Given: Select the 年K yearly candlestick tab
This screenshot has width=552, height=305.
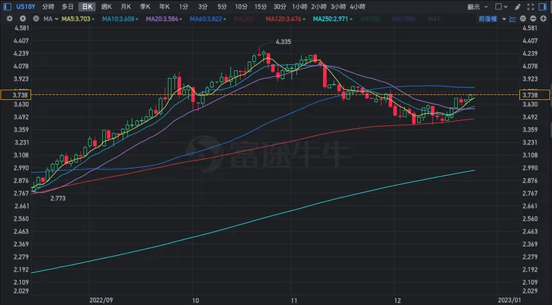Looking at the screenshot, I should [x=164, y=7].
